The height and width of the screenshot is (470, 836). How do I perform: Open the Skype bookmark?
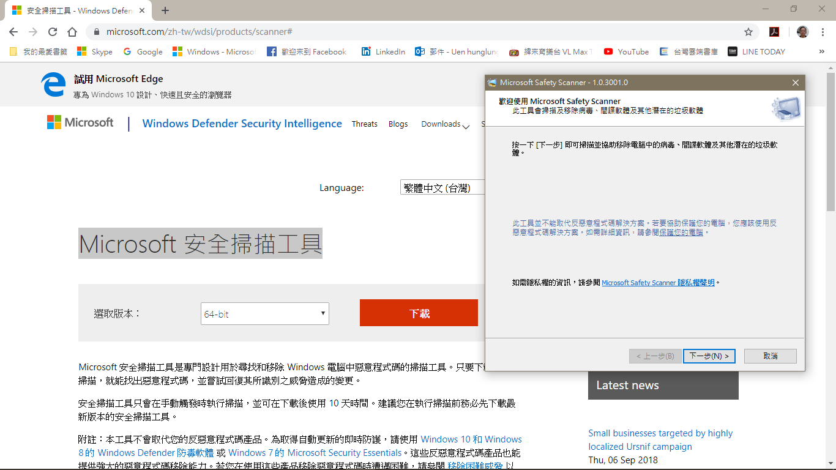(94, 51)
